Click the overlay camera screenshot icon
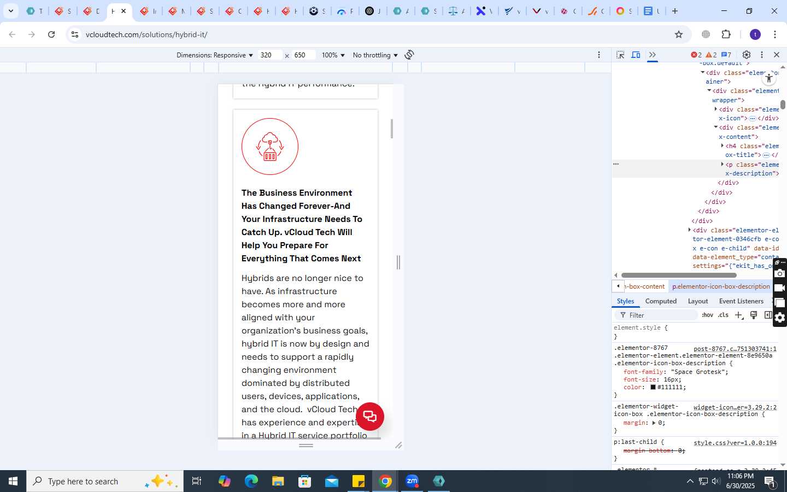Screen dimensions: 787x492 (x=780, y=273)
